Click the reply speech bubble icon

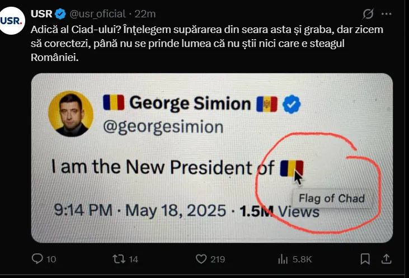pos(37,259)
